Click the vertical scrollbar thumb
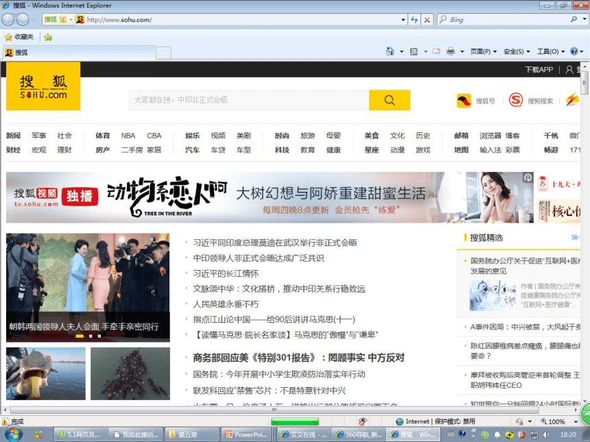 (585, 83)
